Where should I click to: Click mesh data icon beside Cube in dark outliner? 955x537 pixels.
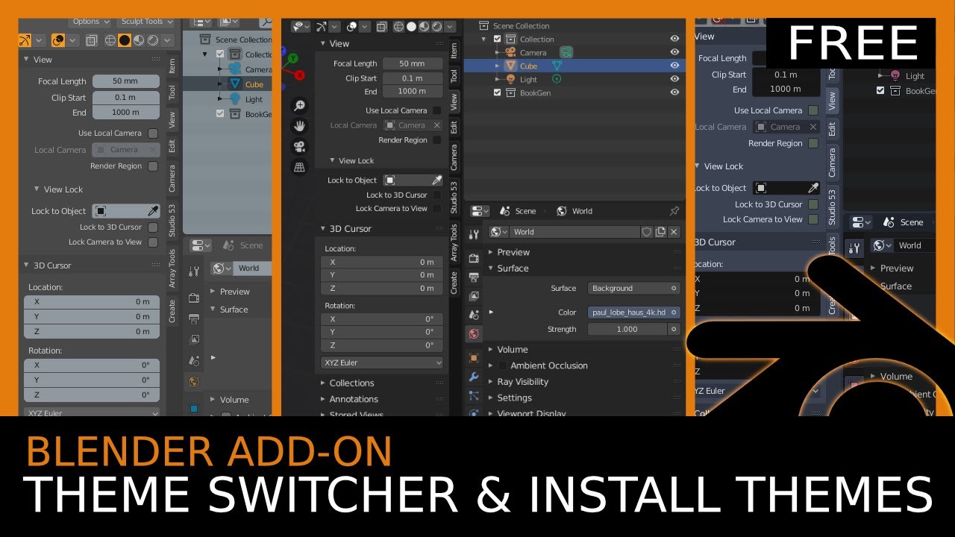coord(556,66)
